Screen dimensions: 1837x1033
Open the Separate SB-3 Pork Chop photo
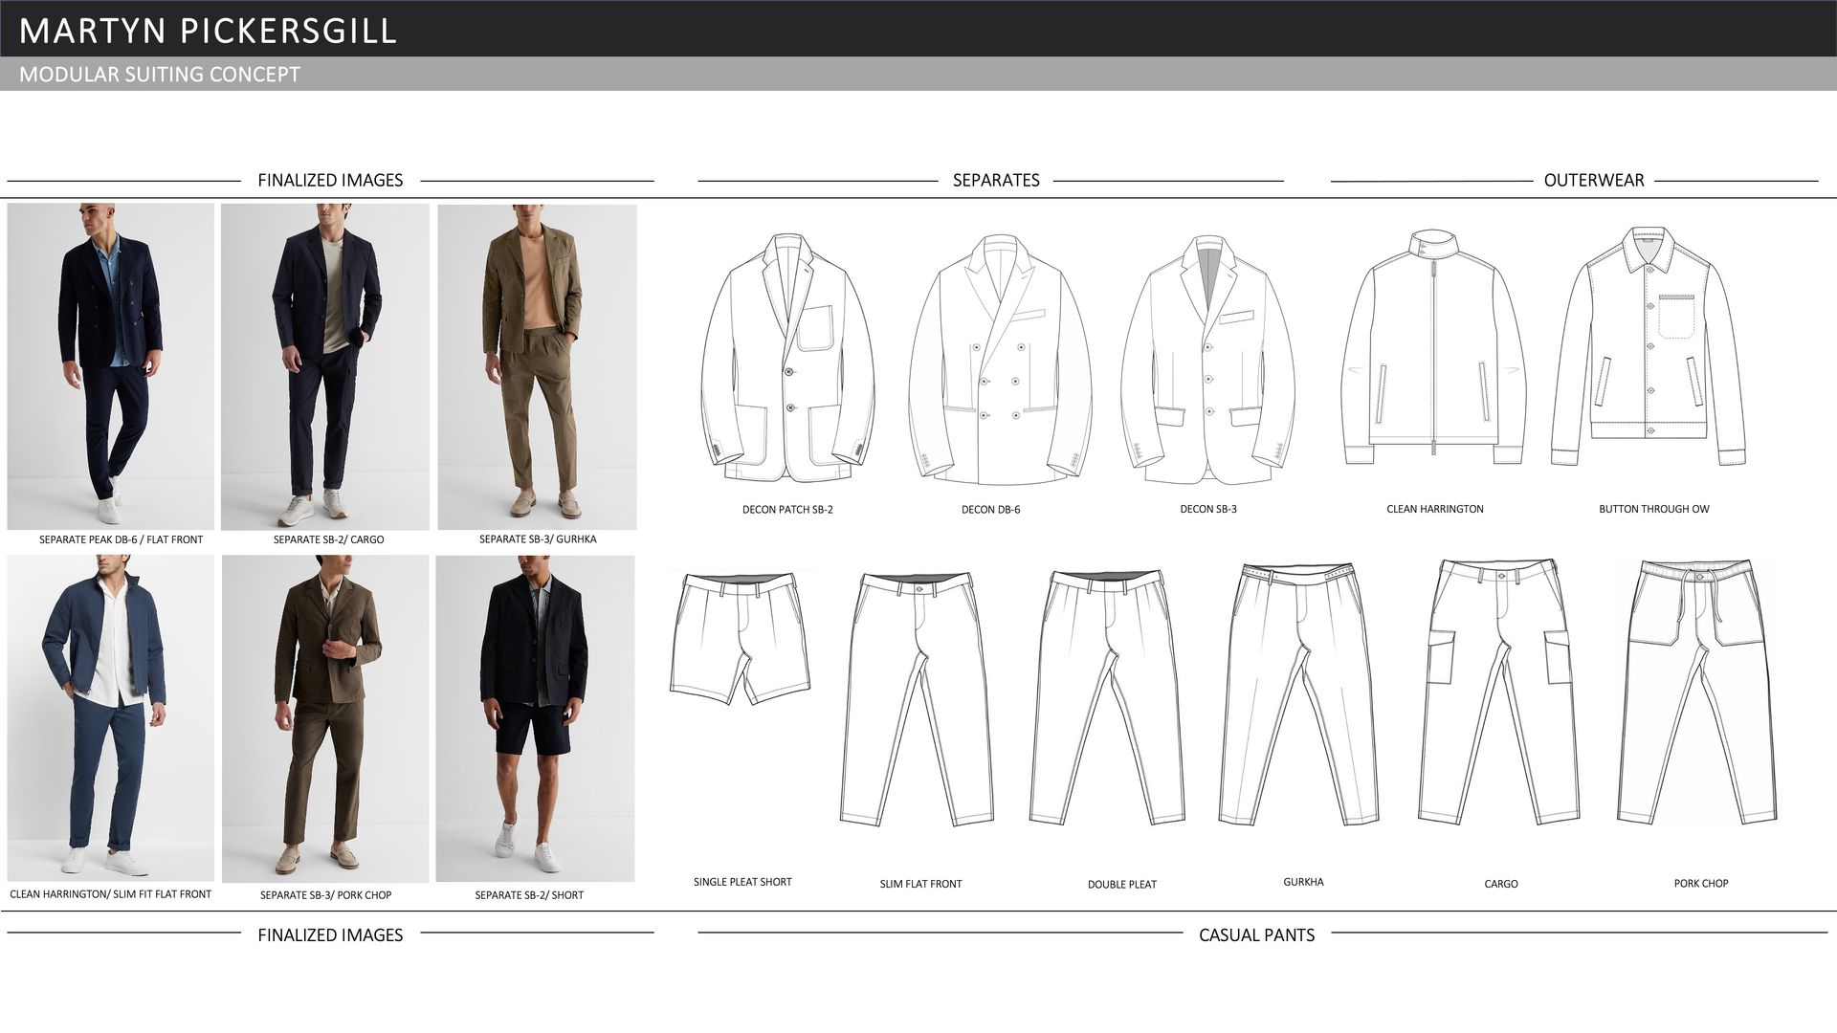coord(325,717)
